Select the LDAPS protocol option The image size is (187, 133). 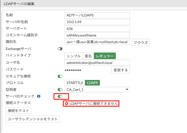pos(92,83)
